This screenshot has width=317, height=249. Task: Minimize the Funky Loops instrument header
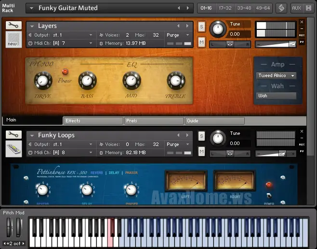coord(302,138)
